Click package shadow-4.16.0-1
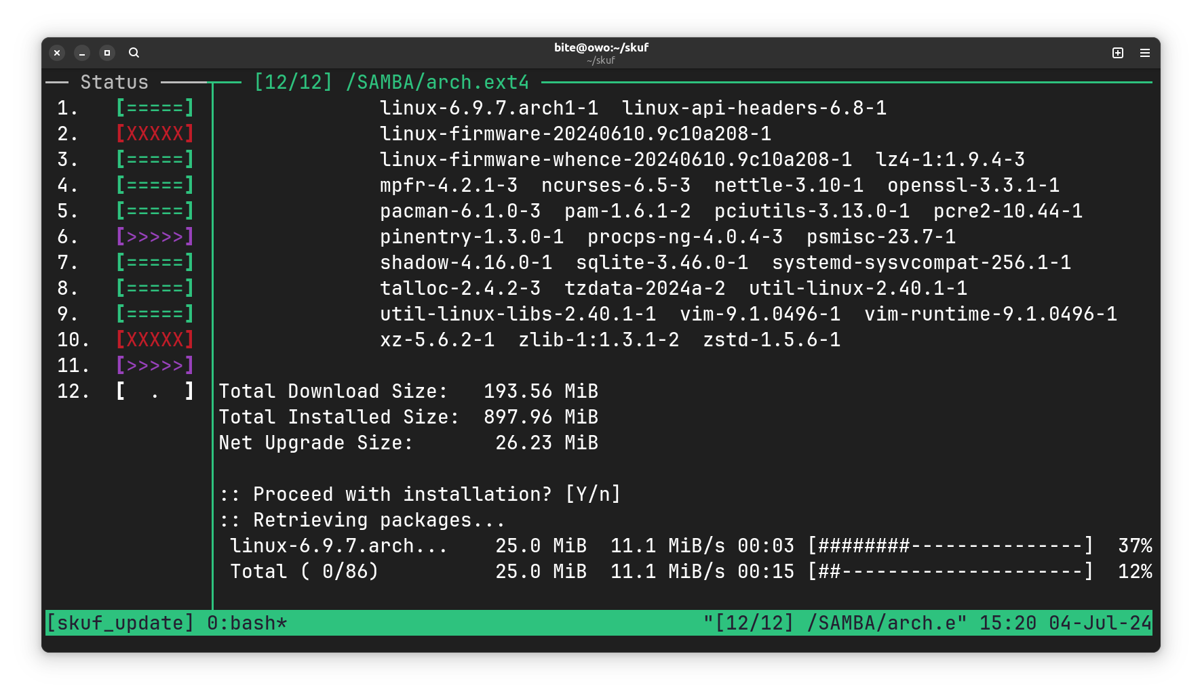1202x698 pixels. click(466, 262)
